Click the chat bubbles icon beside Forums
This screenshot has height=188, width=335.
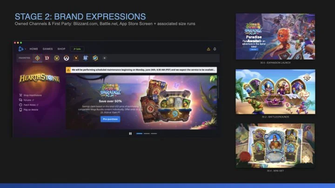pyautogui.click(x=20, y=100)
